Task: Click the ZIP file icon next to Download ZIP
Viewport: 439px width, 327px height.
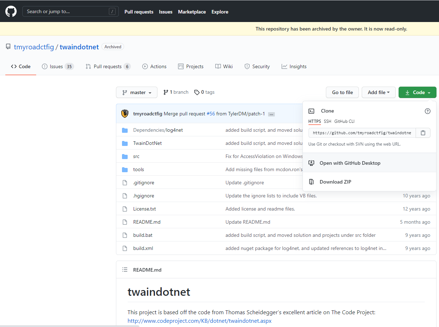Action: pyautogui.click(x=311, y=182)
